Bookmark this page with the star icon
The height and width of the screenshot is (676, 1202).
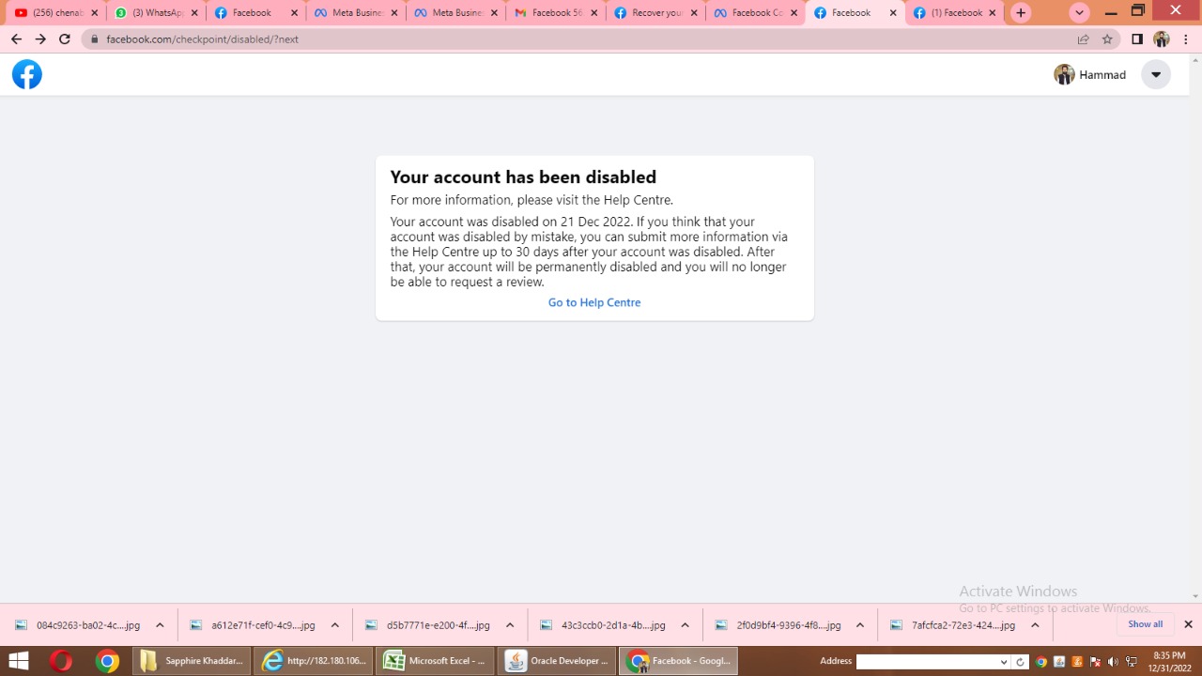[1107, 39]
